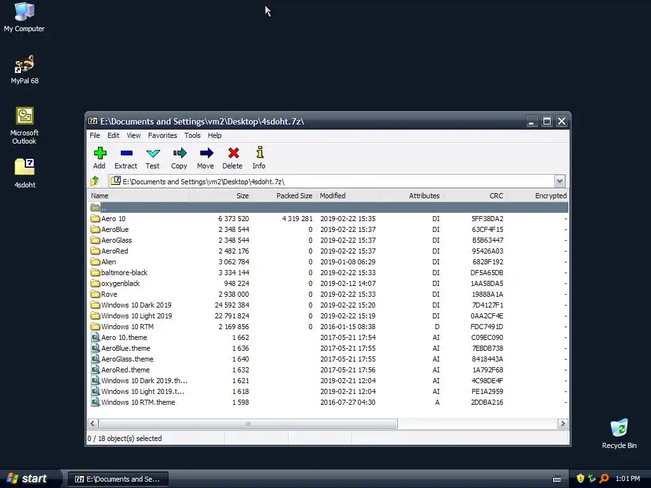Screen dimensions: 651x488
Task: Select Windows 10 RTM folder icon
Action: click(95, 326)
